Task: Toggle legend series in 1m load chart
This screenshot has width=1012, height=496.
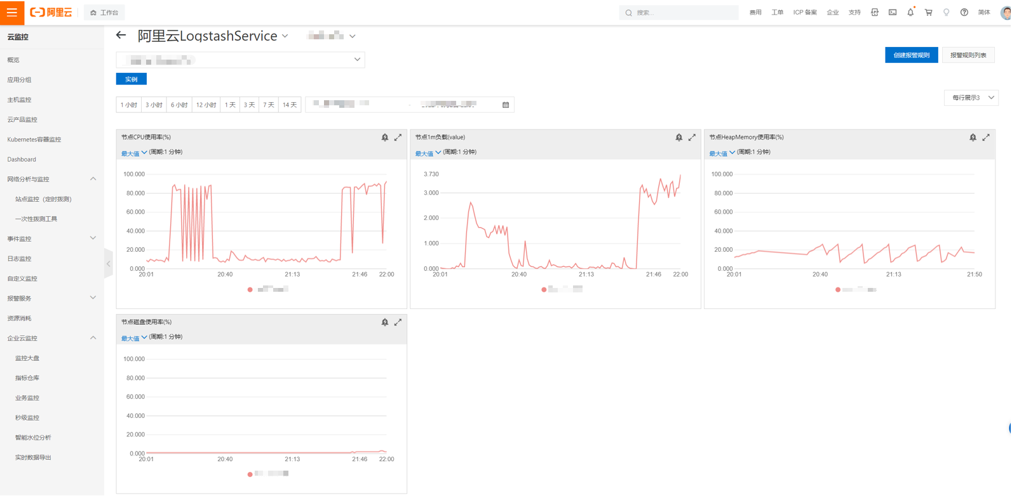Action: coord(562,289)
